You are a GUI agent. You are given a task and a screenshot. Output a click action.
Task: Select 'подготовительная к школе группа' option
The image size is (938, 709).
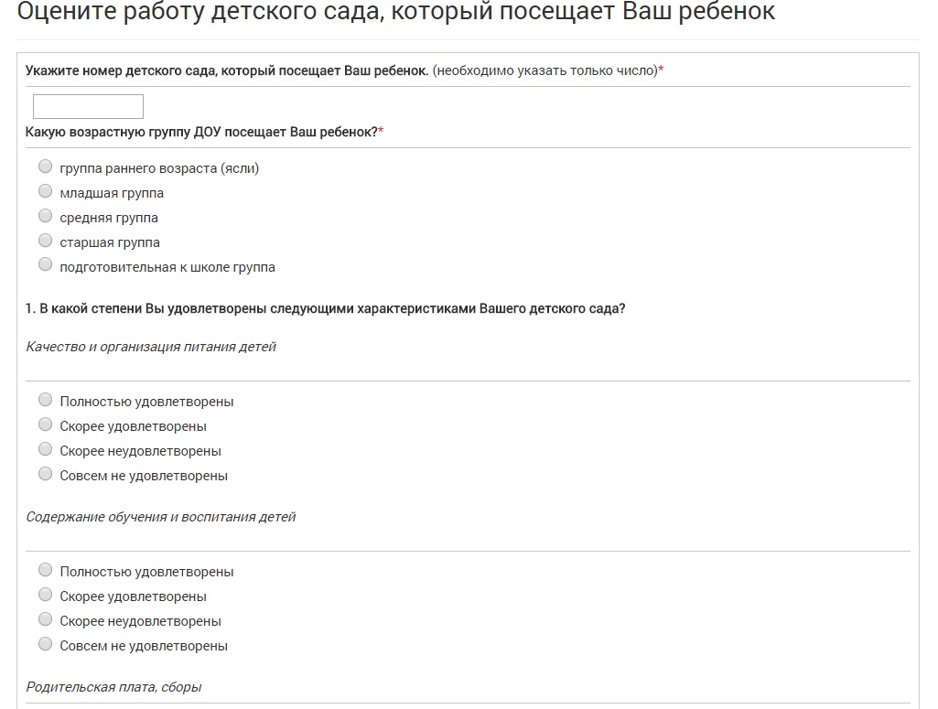point(46,264)
